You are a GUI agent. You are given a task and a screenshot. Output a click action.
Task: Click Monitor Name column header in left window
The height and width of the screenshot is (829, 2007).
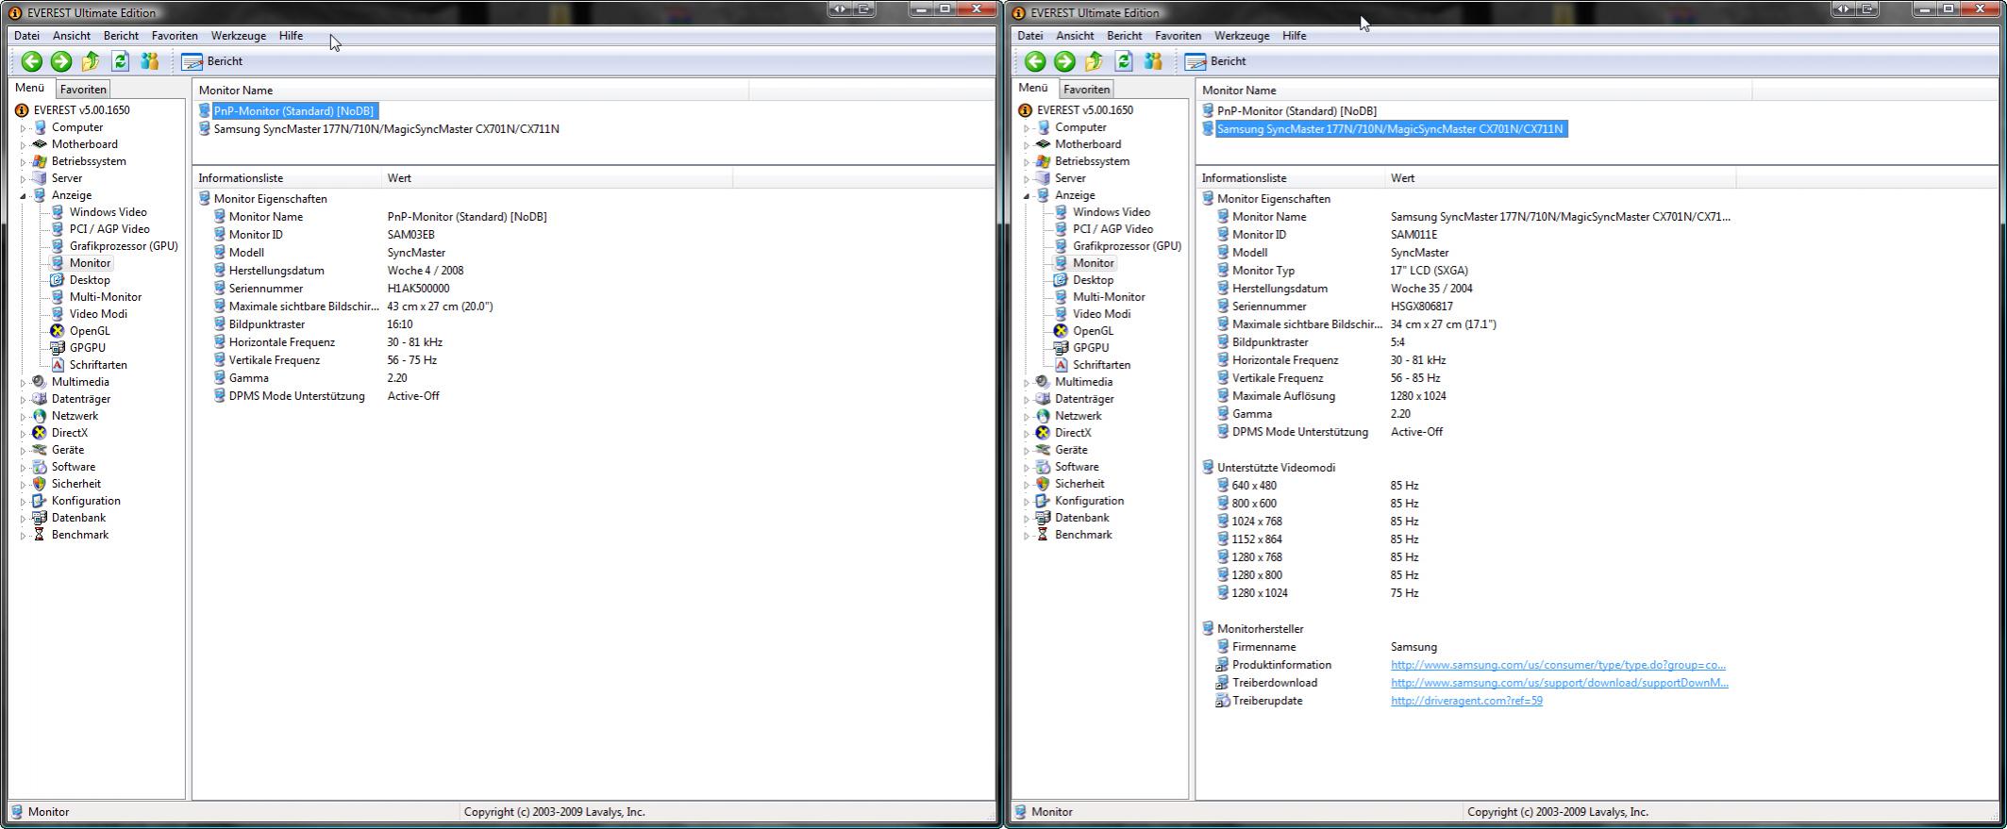(471, 91)
